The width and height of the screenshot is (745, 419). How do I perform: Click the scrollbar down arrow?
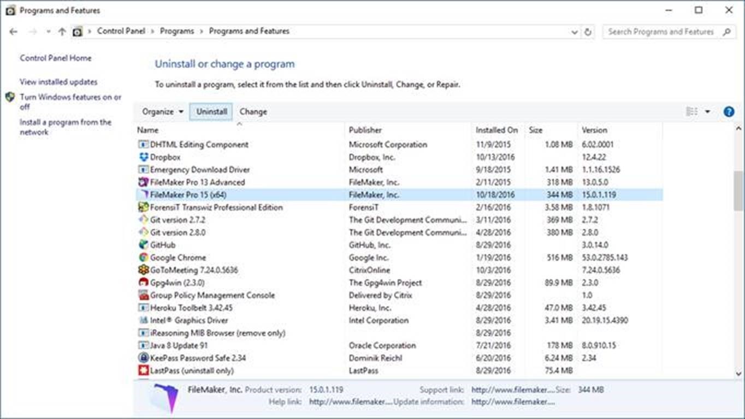[738, 374]
